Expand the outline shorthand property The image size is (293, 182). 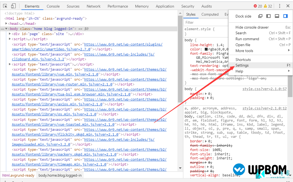click(208, 167)
